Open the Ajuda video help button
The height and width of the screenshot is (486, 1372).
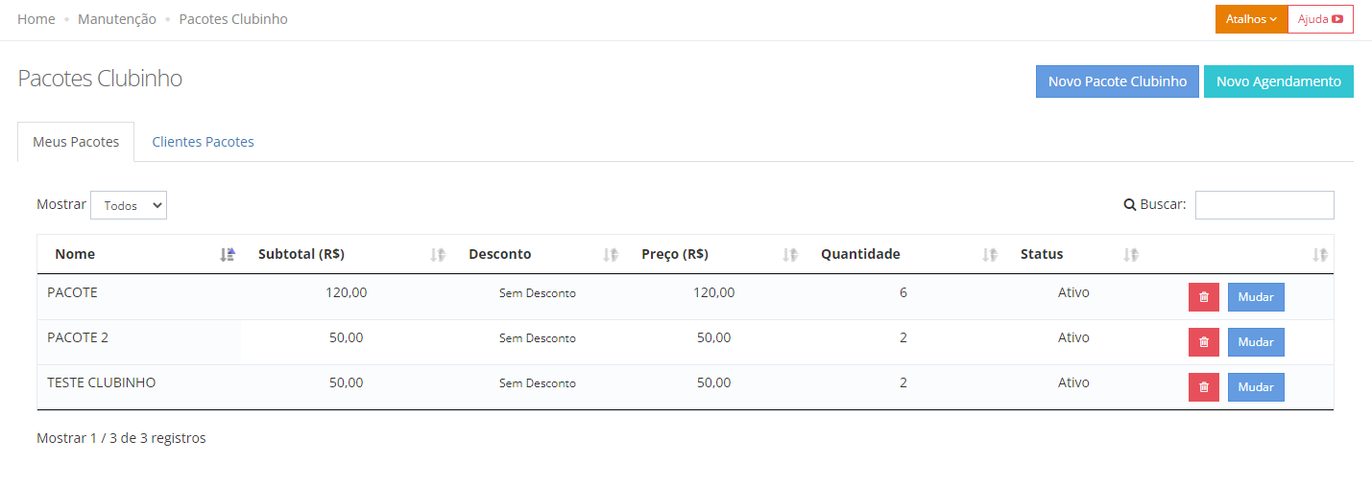(x=1320, y=19)
